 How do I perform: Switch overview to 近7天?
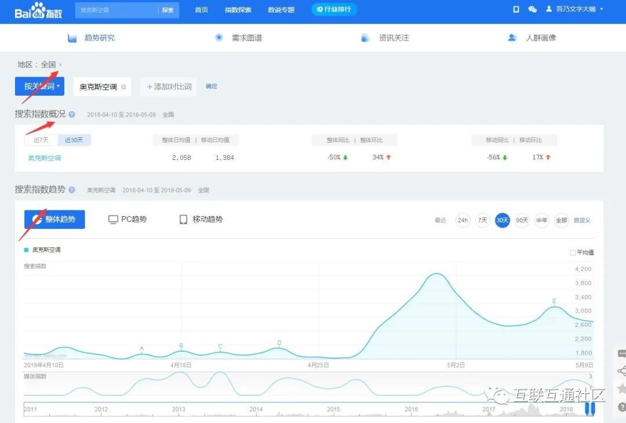41,140
